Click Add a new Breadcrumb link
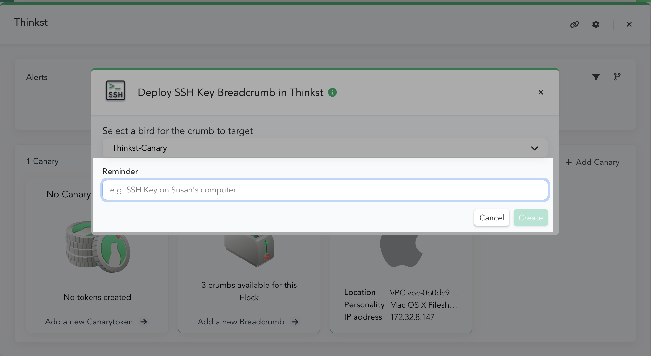The height and width of the screenshot is (356, 651). point(241,322)
